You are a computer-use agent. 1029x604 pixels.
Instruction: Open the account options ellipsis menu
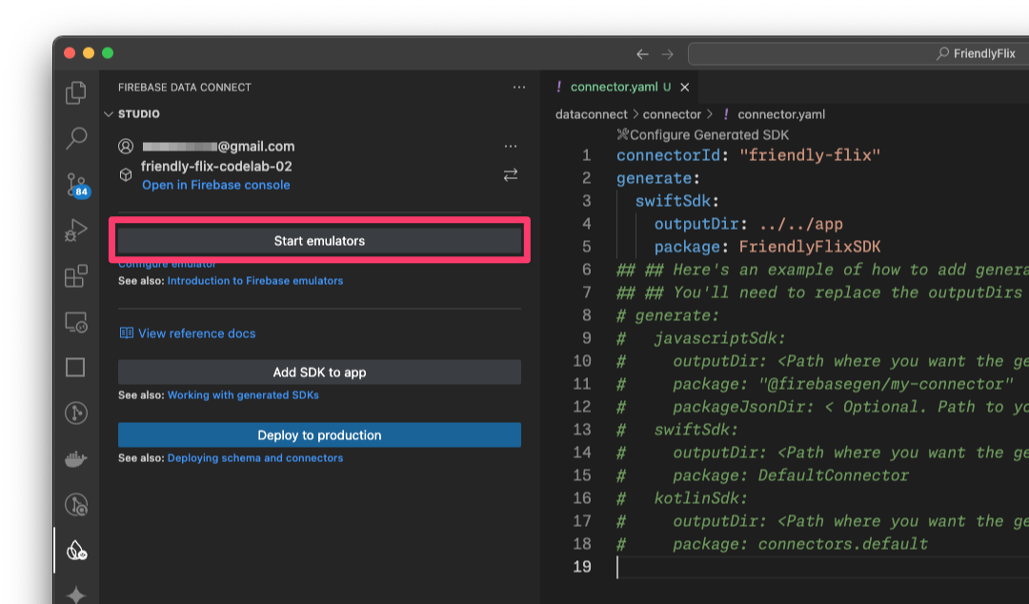(x=511, y=147)
